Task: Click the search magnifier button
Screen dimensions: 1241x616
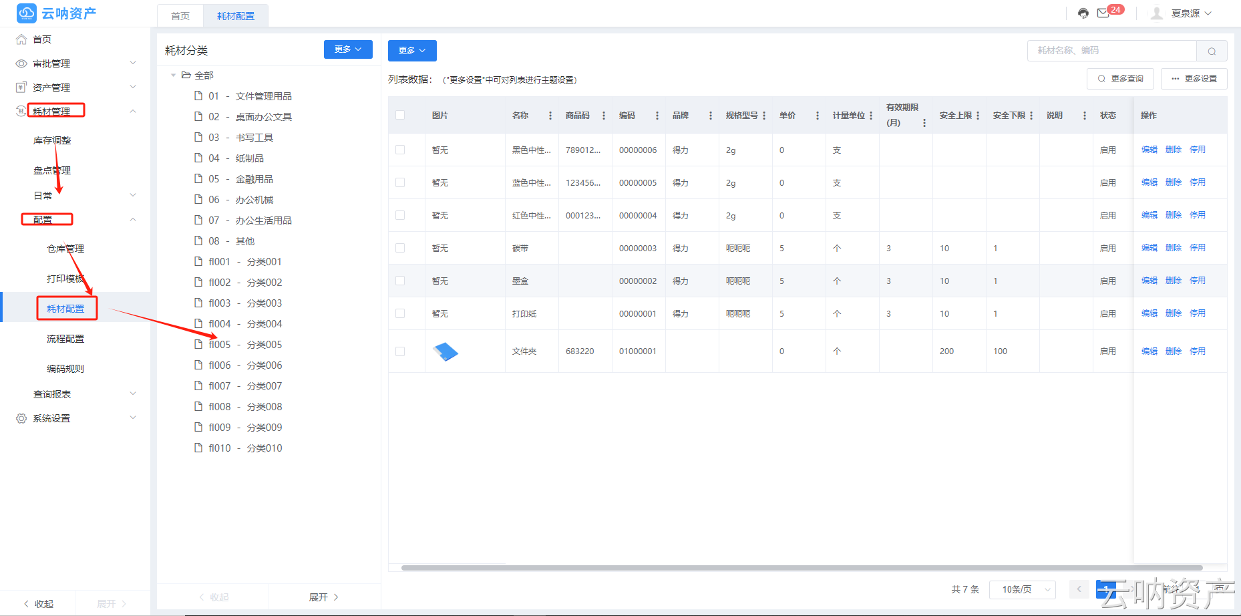Action: [1212, 51]
